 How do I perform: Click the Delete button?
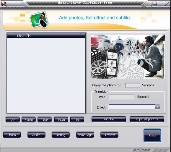click(29, 120)
